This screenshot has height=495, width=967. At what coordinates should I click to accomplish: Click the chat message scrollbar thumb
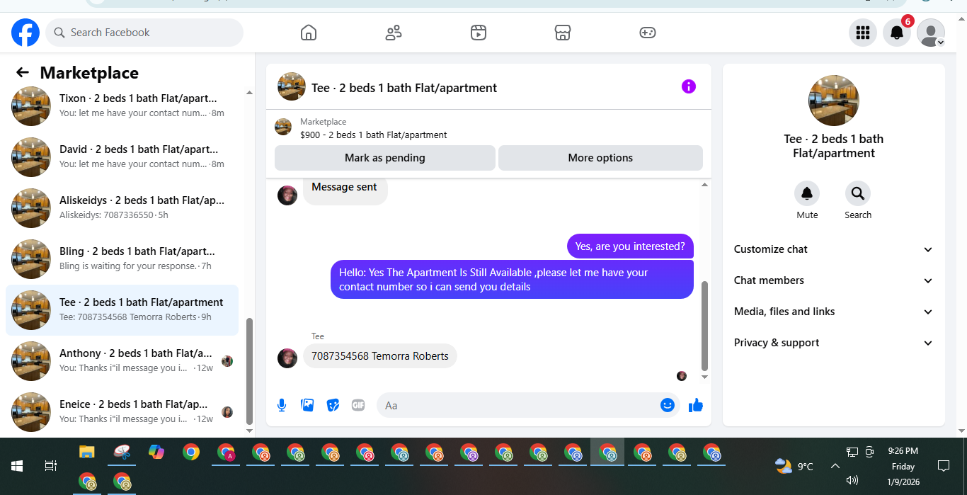pyautogui.click(x=704, y=326)
